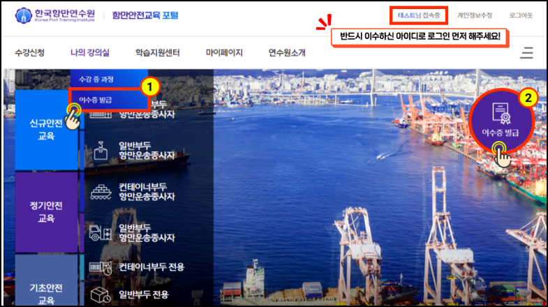Select the 기초안전 교육 tab
The width and height of the screenshot is (548, 307).
[x=46, y=280]
